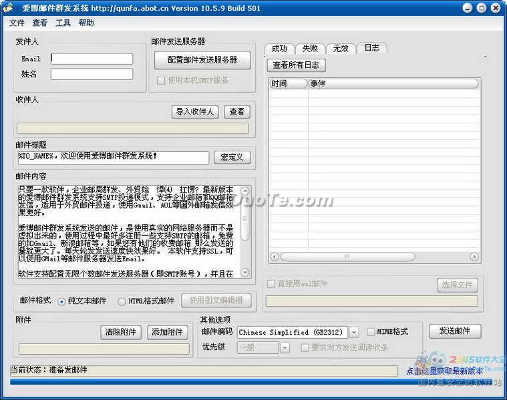Open the 工具 menu
The width and height of the screenshot is (507, 400).
click(x=63, y=23)
